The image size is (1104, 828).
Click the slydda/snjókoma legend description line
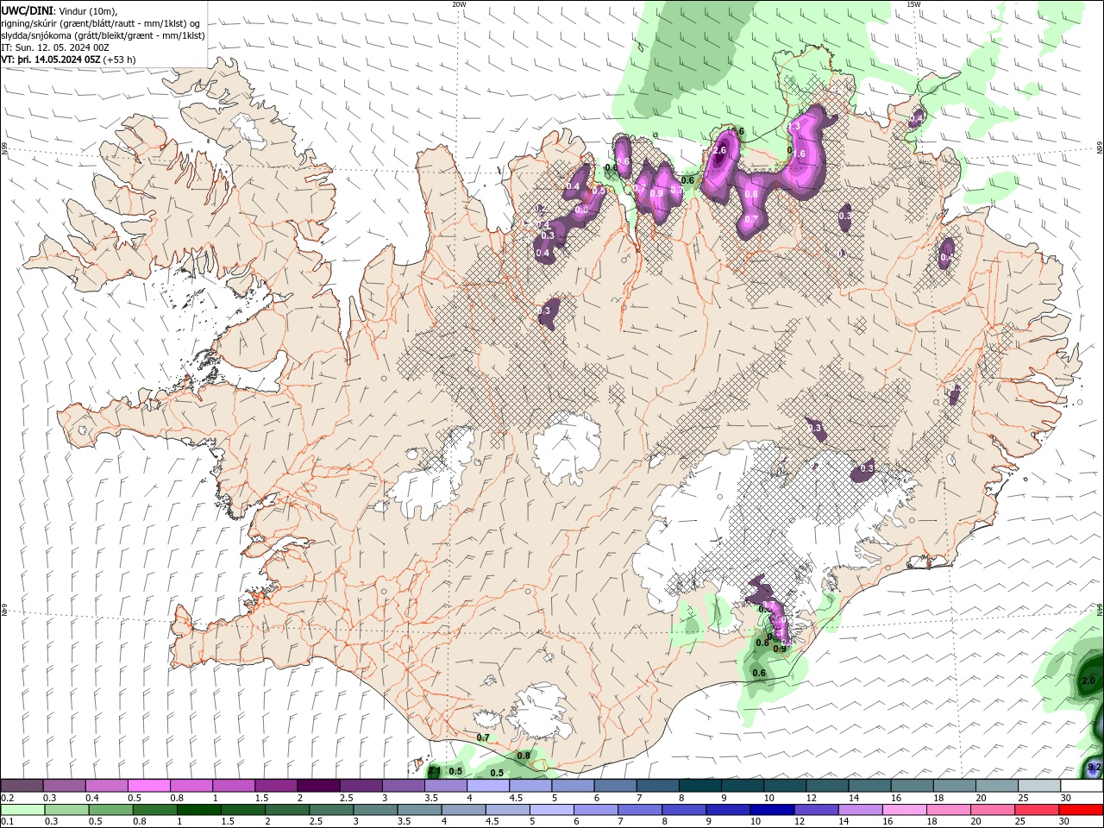(103, 35)
